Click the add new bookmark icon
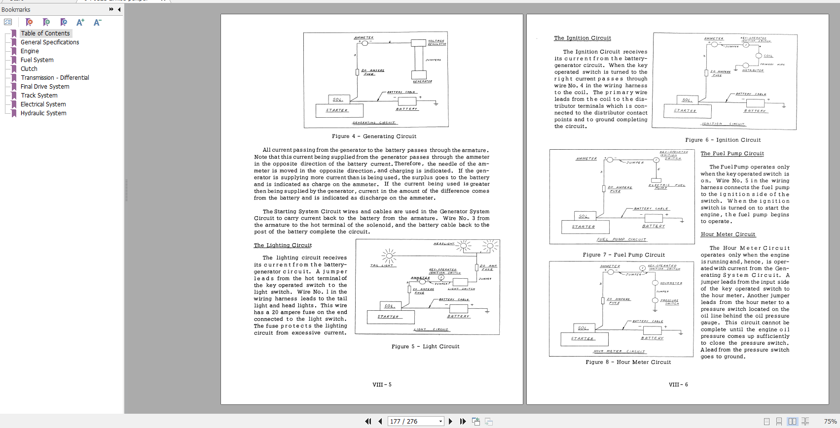The image size is (840, 428). (46, 22)
